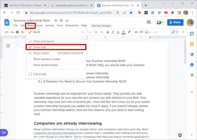Open the document outline panel icon
Screen dimensions: 197x140
pos(8,46)
